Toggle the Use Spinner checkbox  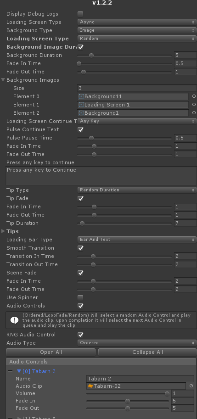[x=80, y=298]
